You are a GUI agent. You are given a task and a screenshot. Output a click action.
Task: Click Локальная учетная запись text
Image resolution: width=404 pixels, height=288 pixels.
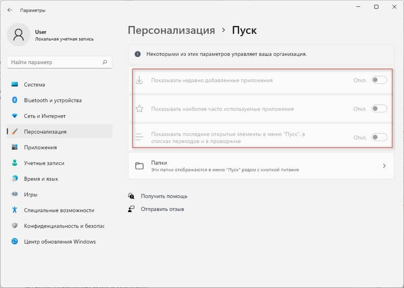pyautogui.click(x=64, y=39)
